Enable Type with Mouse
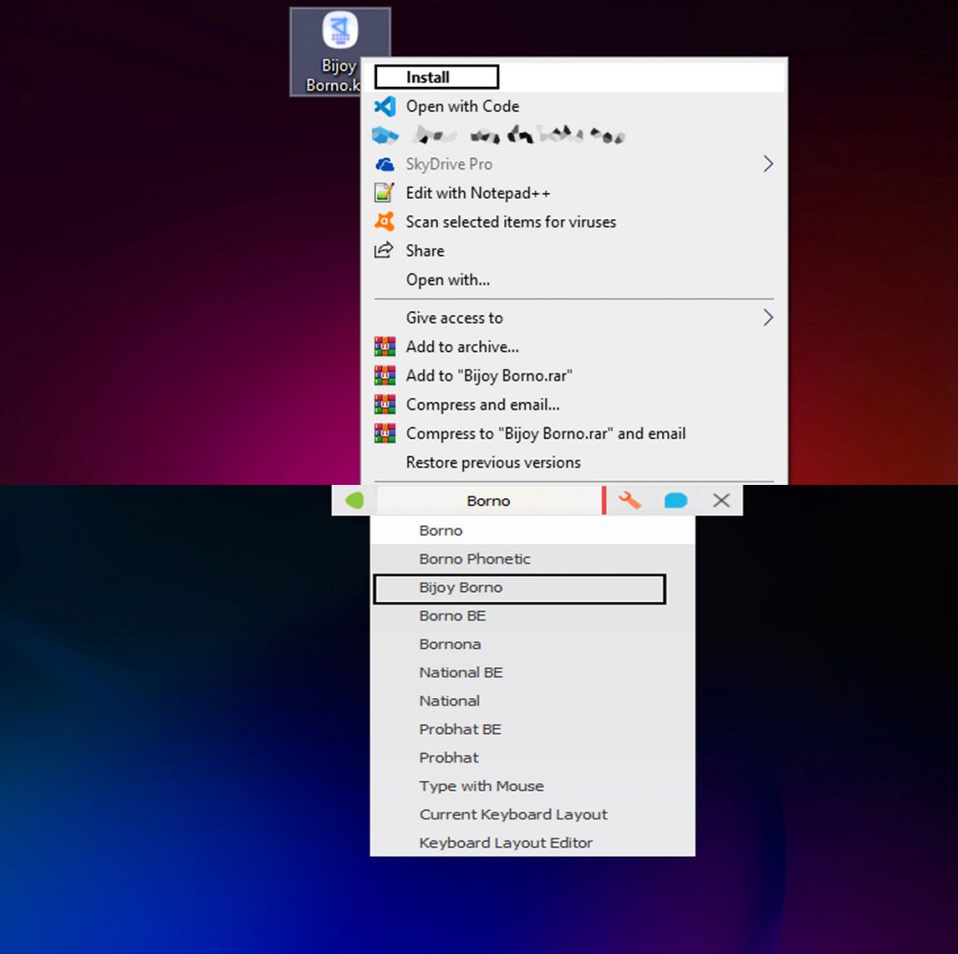 pyautogui.click(x=532, y=785)
